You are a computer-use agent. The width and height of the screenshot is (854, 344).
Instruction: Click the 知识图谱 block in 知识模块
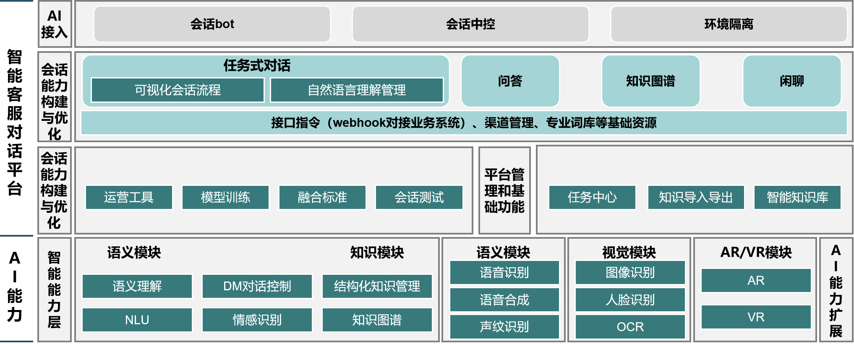coord(377,320)
